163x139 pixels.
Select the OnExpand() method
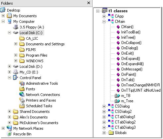pyautogui.click(x=130, y=59)
